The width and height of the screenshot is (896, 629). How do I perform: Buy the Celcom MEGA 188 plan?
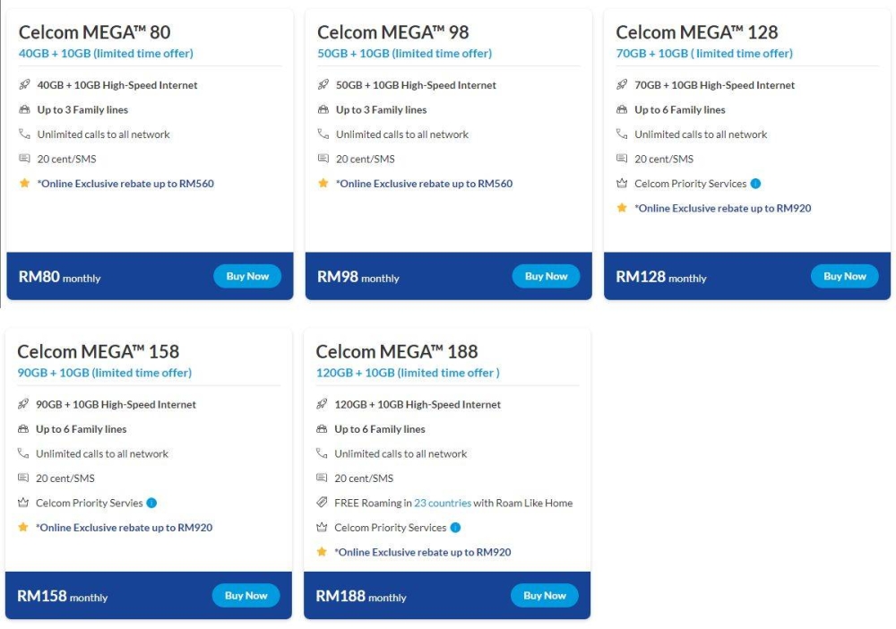pos(545,595)
